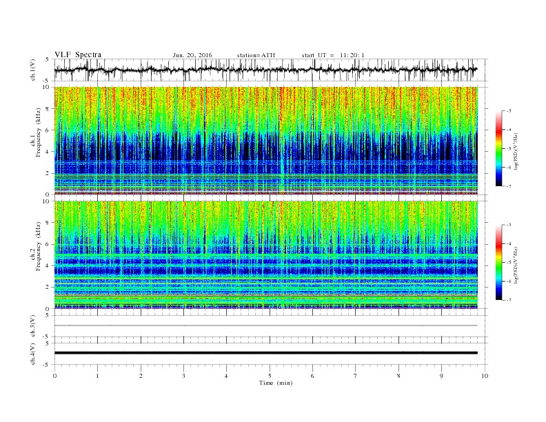Image resolution: width=546 pixels, height=422 pixels.
Task: Click the ch.2 spectrogram image
Action: 266,255
